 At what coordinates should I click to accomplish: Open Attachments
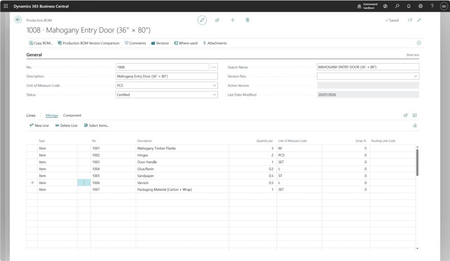coord(215,43)
